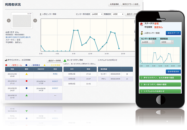Screen dimensions: 187x130
Task: Click 対応完了 link in the 2014/09/14 row
Action: point(55,81)
